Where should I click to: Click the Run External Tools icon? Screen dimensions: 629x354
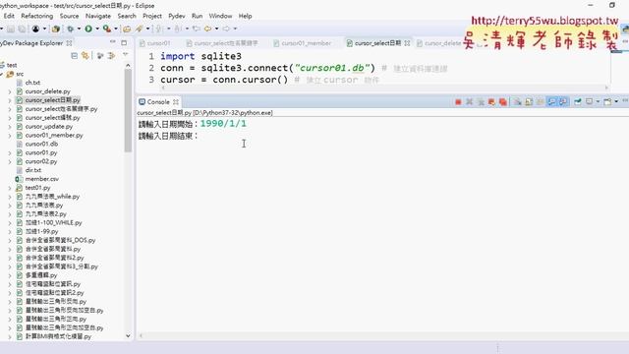[107, 29]
